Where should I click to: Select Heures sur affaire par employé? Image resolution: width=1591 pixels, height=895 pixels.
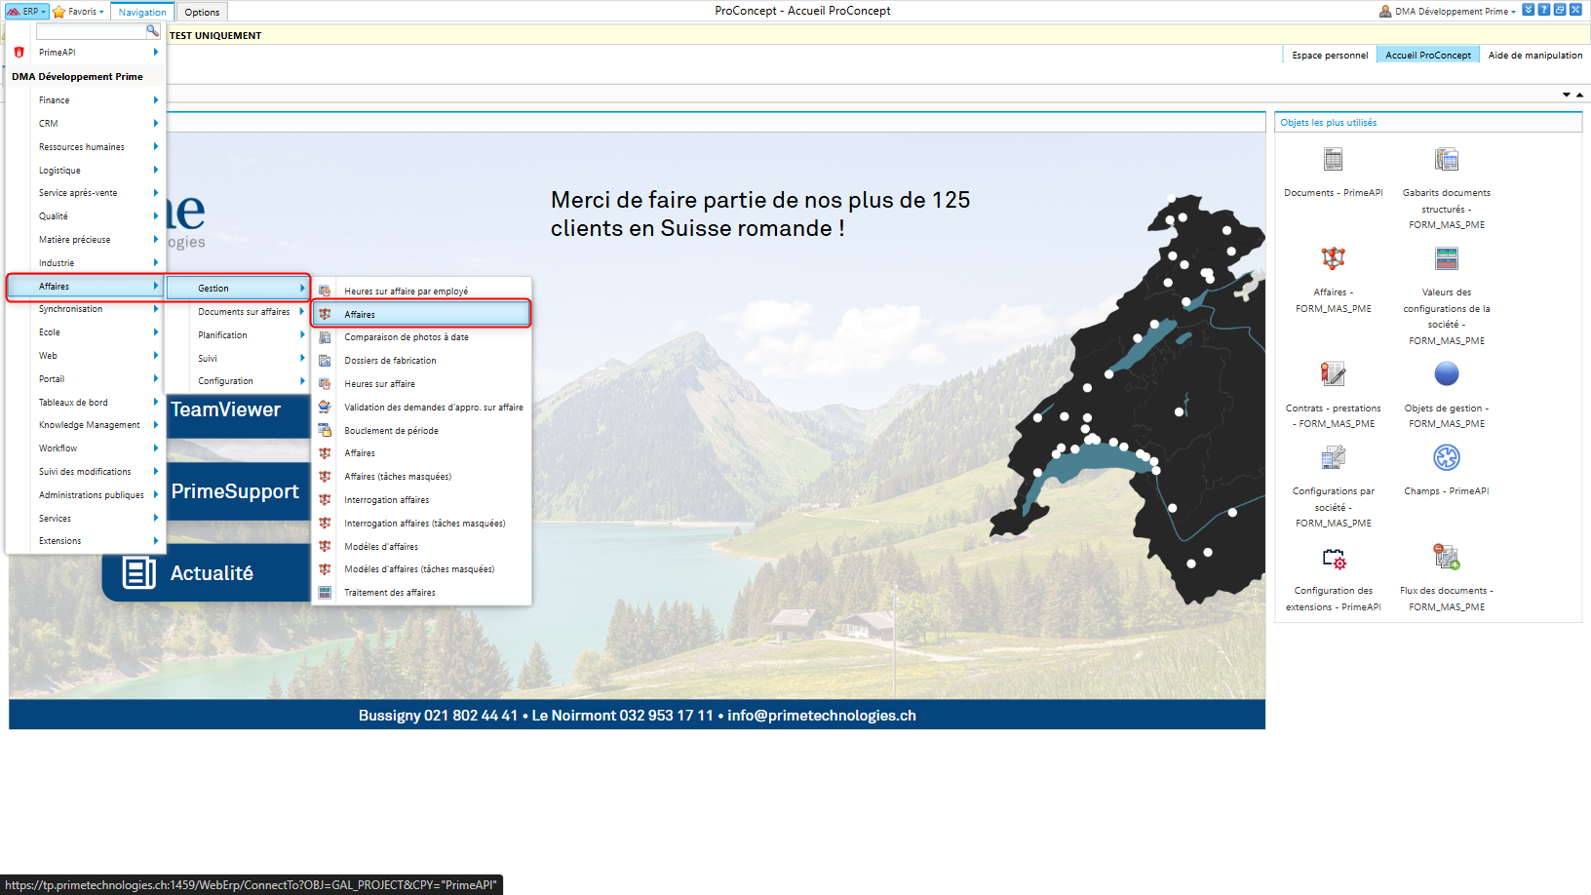[406, 292]
